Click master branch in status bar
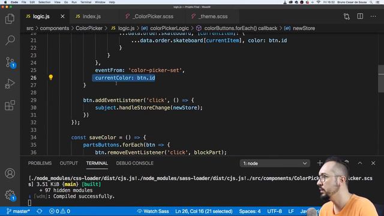 [x=19, y=211]
